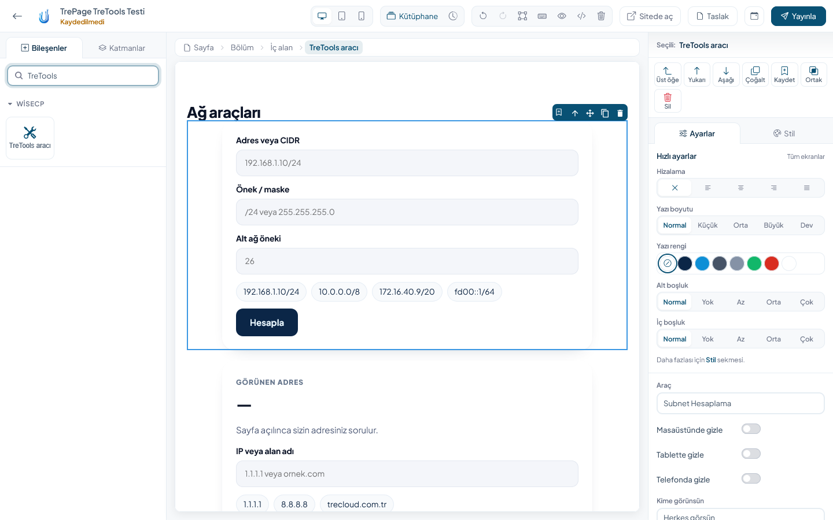Delete component from floating toolbar
833x520 pixels.
[620, 113]
